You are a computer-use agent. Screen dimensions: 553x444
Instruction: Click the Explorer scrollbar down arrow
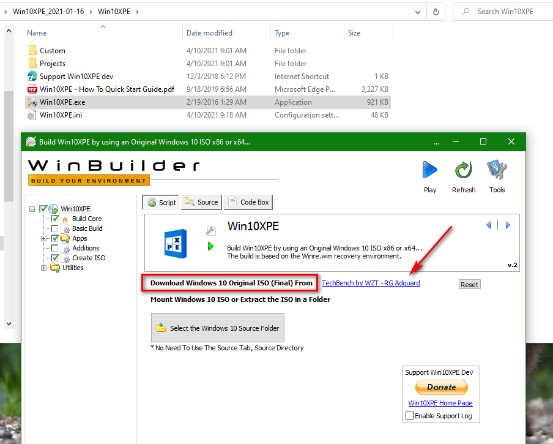tap(9, 323)
